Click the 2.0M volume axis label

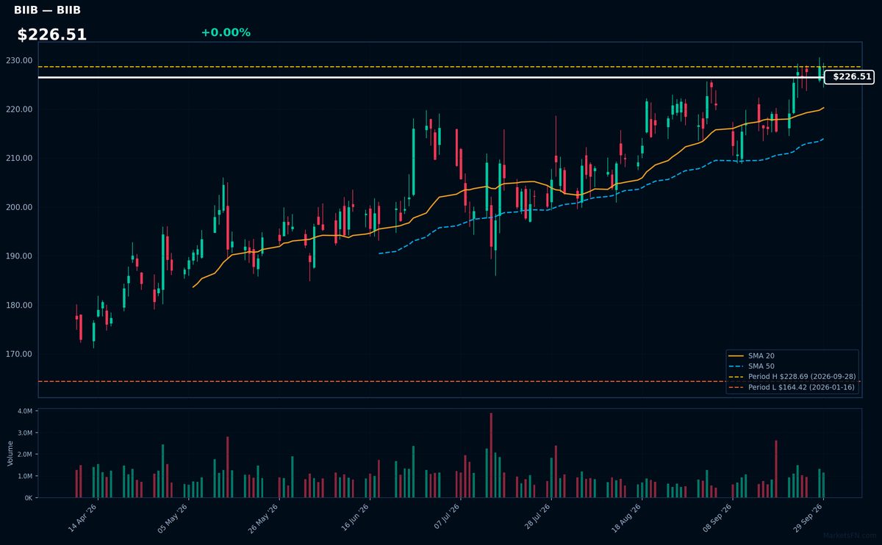click(24, 454)
